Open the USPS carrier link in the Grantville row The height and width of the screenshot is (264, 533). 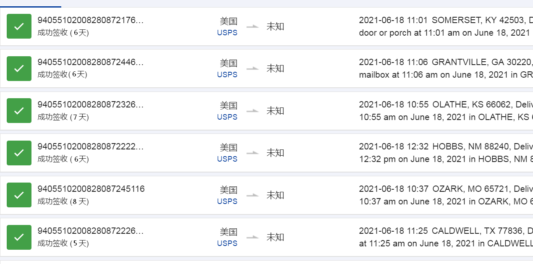[227, 75]
